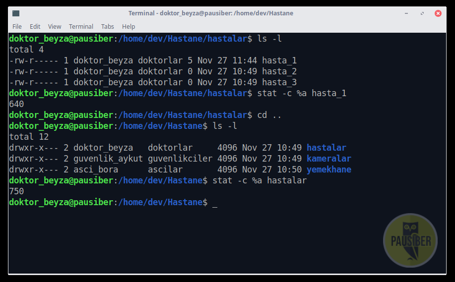Open the File menu
This screenshot has width=455, height=282.
coord(17,26)
